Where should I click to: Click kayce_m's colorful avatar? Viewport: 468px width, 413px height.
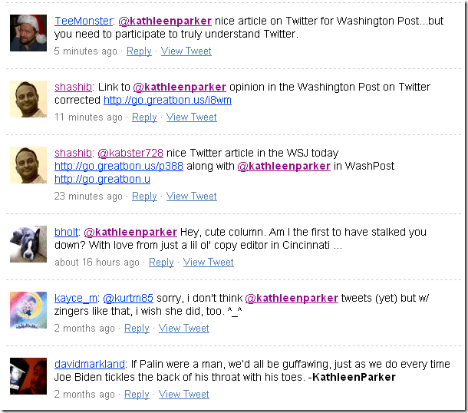(x=28, y=310)
